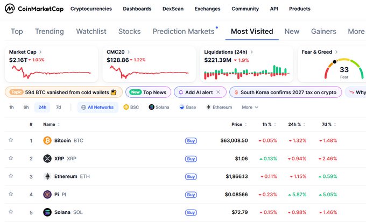The width and height of the screenshot is (366, 222).
Task: Click Buy button for XRP
Action: [191, 159]
